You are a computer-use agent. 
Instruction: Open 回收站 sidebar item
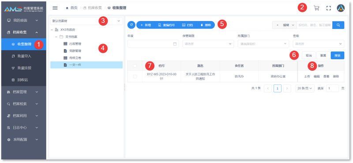(x=24, y=80)
